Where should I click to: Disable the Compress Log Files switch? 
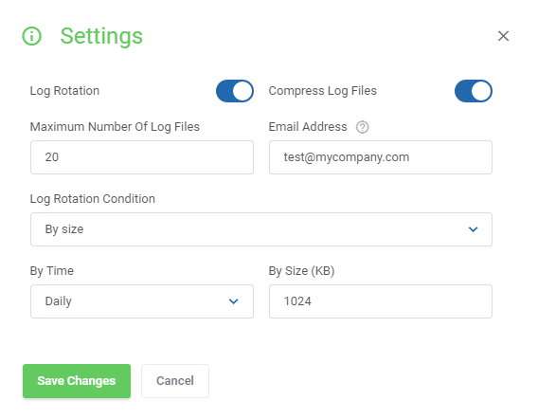[474, 91]
